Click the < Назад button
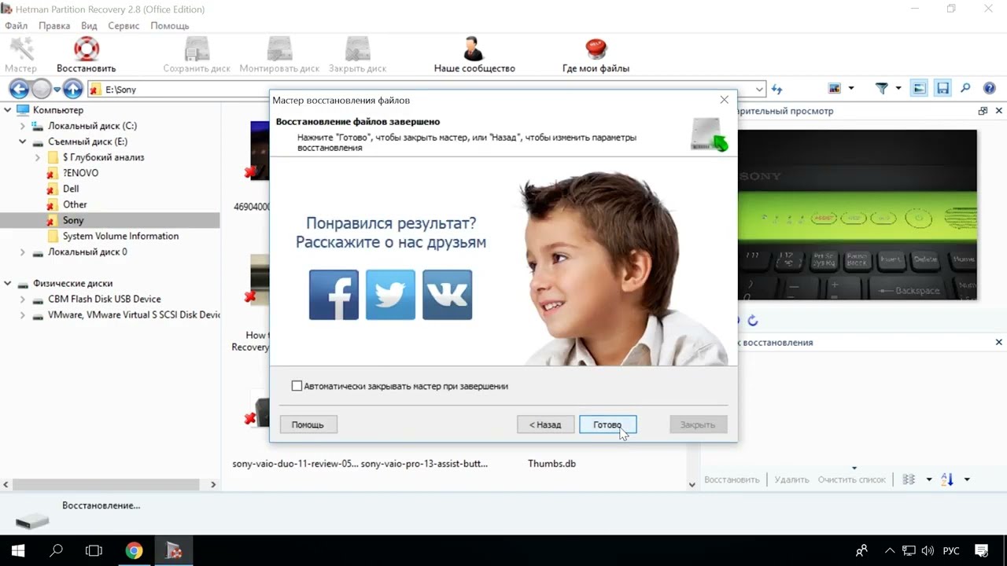 [x=545, y=424]
